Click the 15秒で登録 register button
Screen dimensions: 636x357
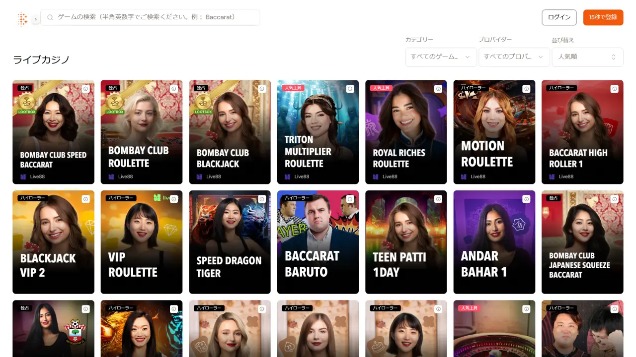603,17
